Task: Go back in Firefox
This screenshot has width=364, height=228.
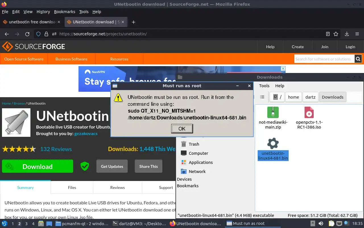Action: (7, 34)
